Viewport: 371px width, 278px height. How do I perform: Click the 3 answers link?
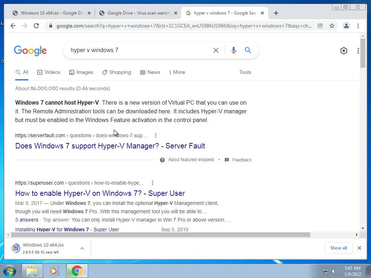(x=27, y=220)
